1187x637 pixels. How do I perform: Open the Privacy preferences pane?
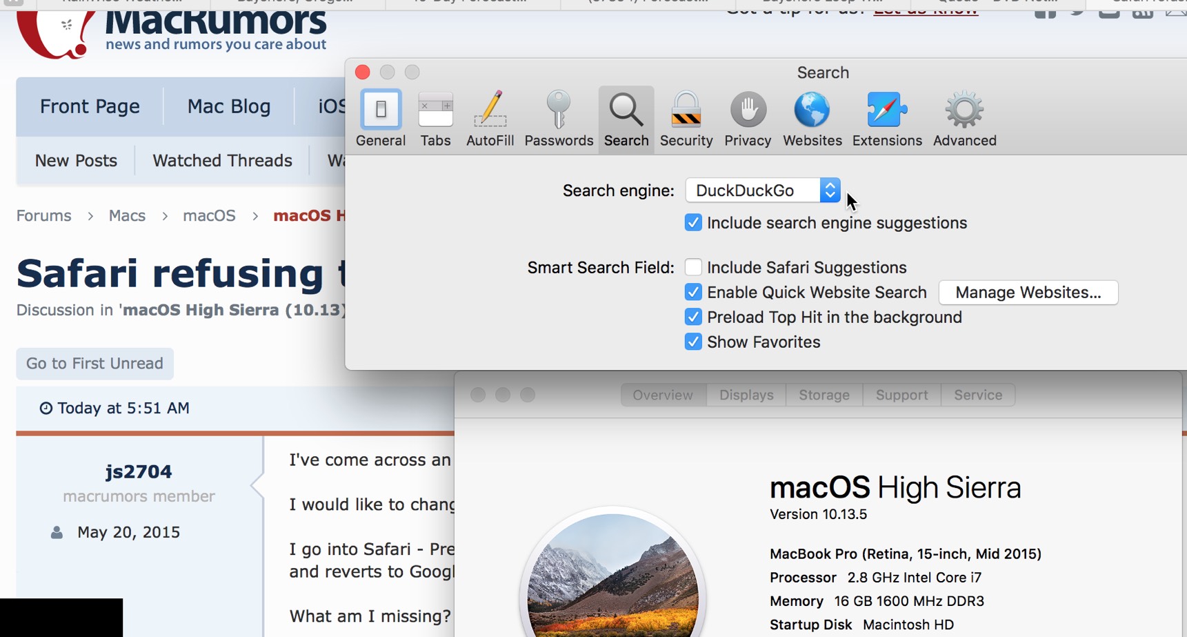[748, 119]
